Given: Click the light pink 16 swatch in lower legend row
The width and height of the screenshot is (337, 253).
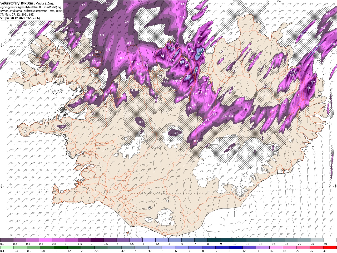Looking at the screenshot, I should click(276, 247).
